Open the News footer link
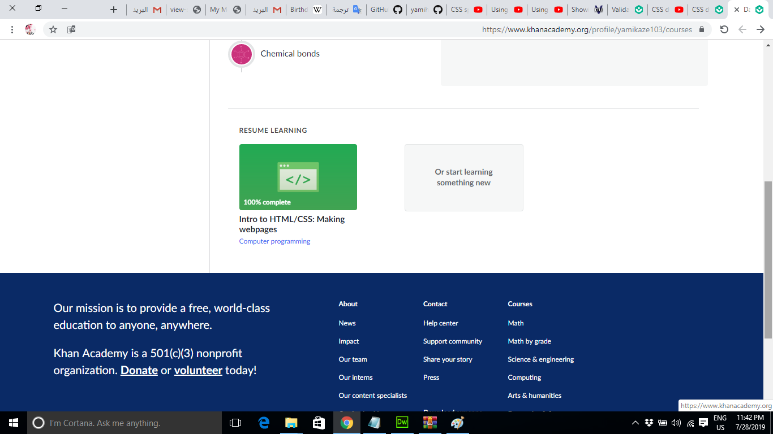 click(x=347, y=323)
